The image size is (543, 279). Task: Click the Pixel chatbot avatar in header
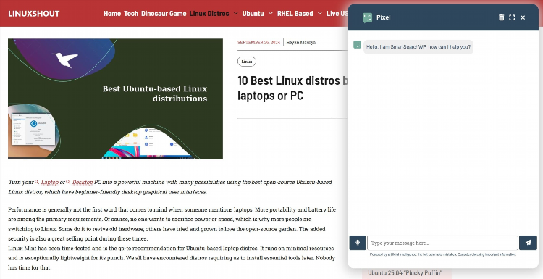coord(367,17)
